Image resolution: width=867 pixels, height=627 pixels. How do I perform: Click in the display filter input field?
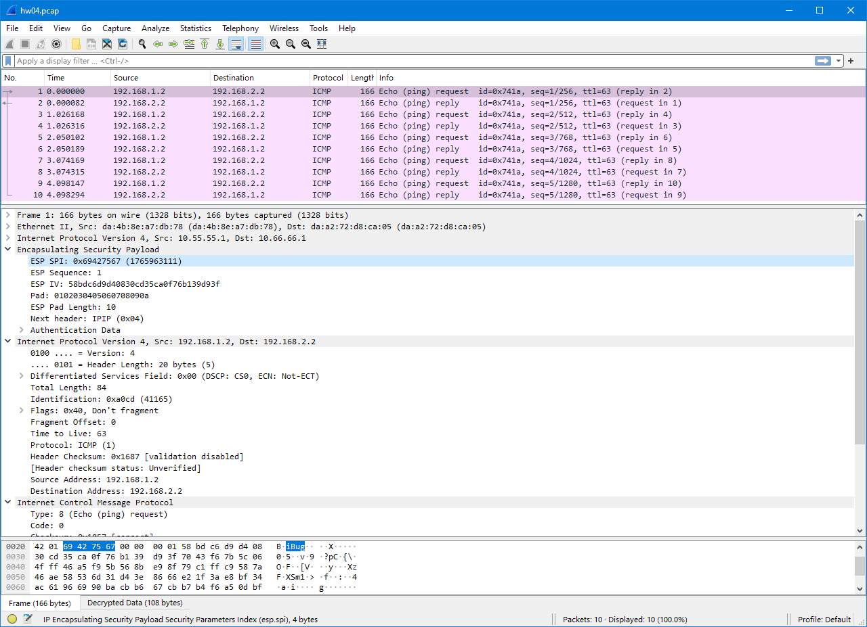(413, 61)
